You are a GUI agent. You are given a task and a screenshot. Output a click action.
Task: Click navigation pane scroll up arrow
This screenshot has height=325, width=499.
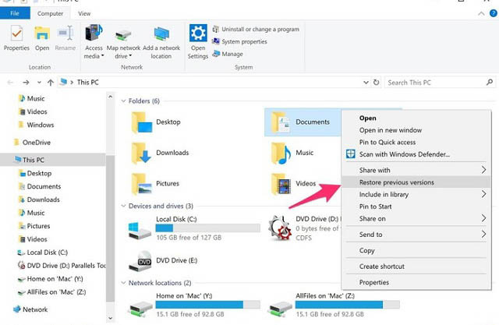(x=110, y=97)
